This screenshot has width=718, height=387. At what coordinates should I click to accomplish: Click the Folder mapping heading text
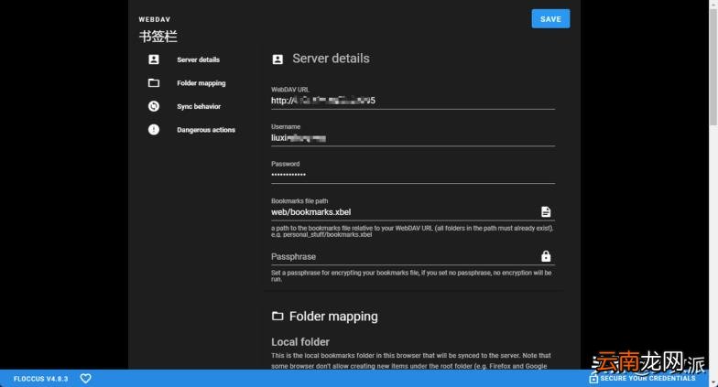(333, 317)
